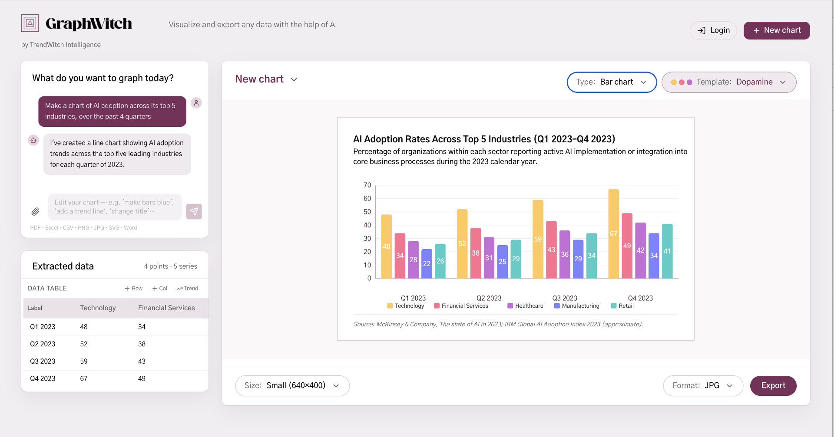Click the Q1 2023 Manufacturing bar labeled 22
Viewport: 834px width, 437px height.
427,263
